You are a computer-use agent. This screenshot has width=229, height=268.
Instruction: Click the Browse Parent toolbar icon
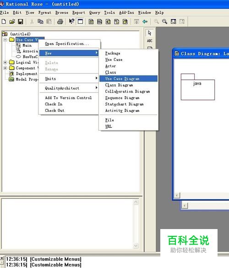tap(136, 22)
